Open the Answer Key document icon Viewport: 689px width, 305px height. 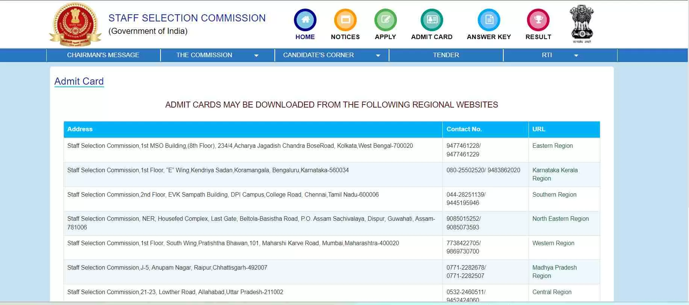pyautogui.click(x=489, y=20)
